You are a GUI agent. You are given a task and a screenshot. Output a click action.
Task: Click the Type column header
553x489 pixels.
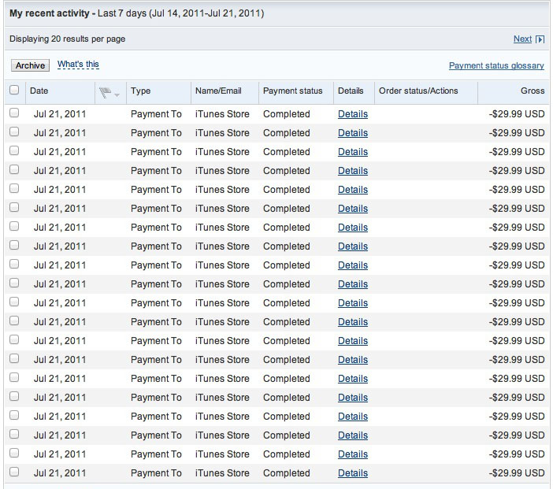pyautogui.click(x=140, y=91)
